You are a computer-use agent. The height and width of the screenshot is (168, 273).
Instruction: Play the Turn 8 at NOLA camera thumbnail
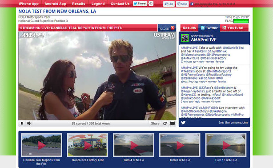point(180,145)
